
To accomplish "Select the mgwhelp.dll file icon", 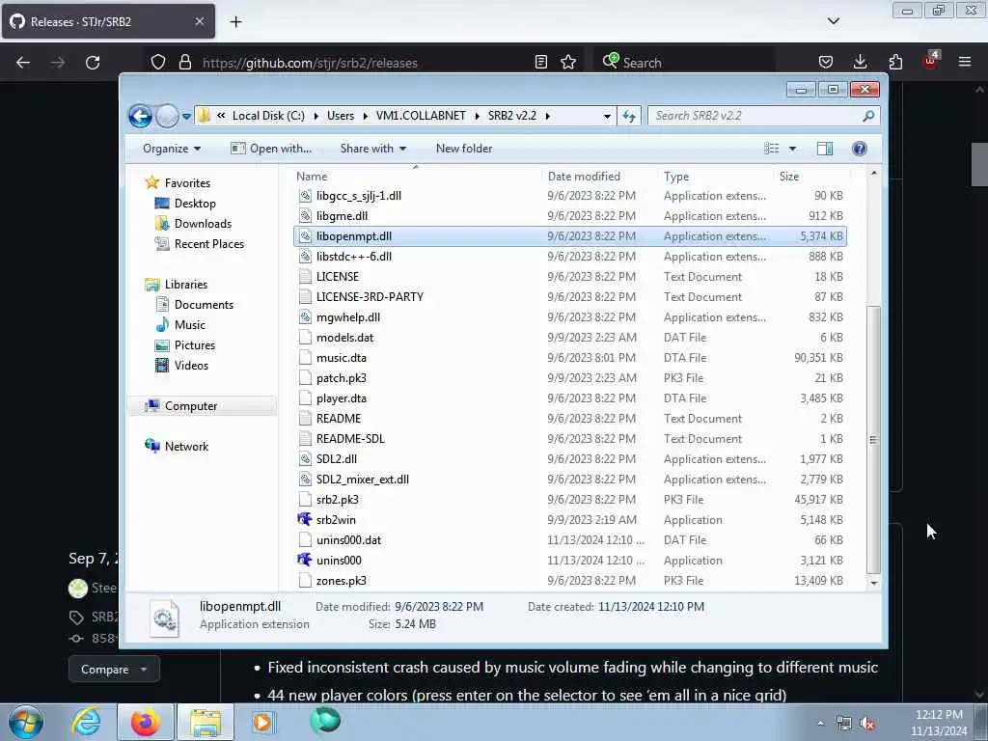I will pyautogui.click(x=305, y=316).
